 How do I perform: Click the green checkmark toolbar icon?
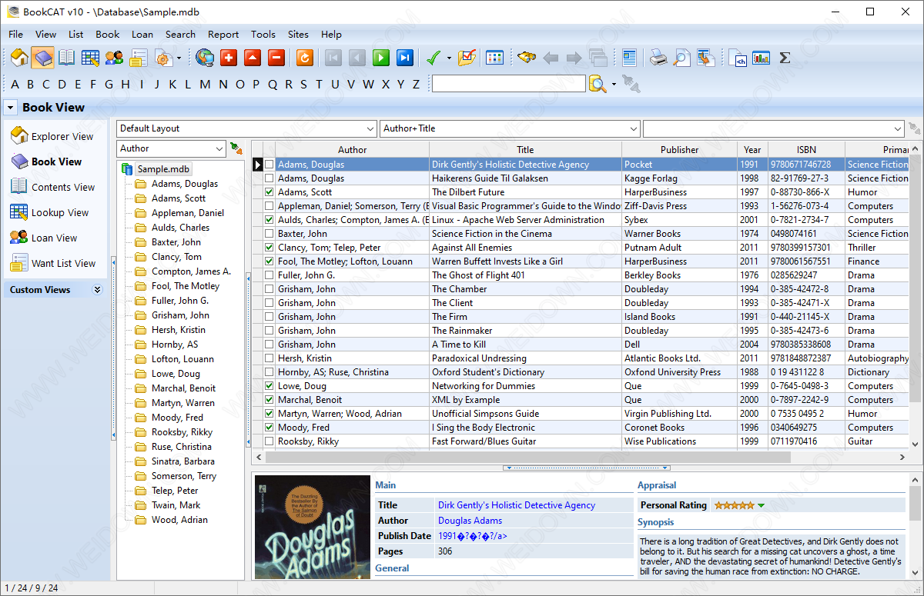[434, 58]
